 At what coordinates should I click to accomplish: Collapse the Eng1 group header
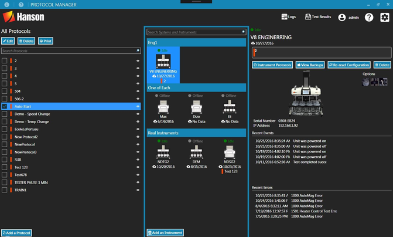pyautogui.click(x=196, y=43)
